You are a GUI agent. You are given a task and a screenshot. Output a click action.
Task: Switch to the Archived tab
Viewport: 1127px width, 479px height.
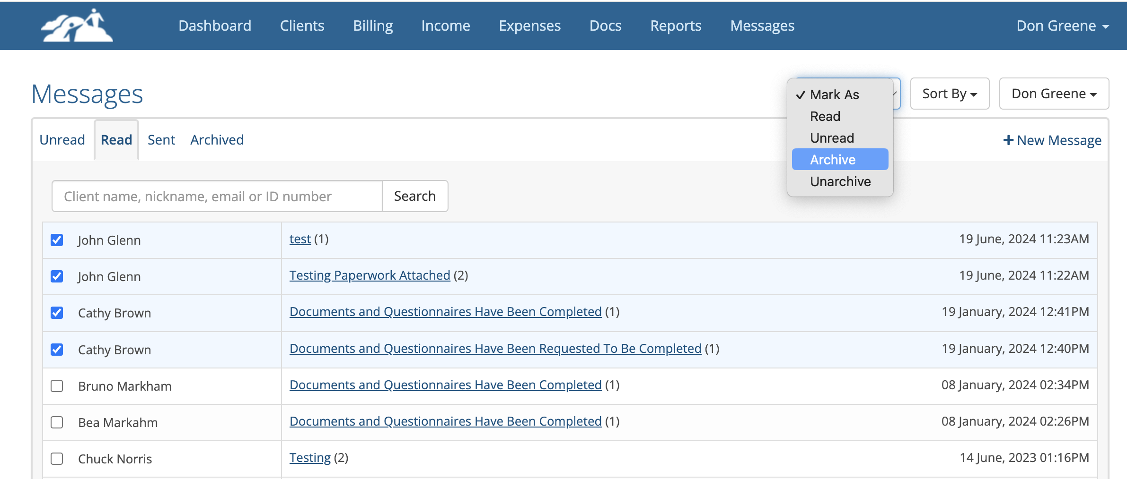click(x=217, y=140)
